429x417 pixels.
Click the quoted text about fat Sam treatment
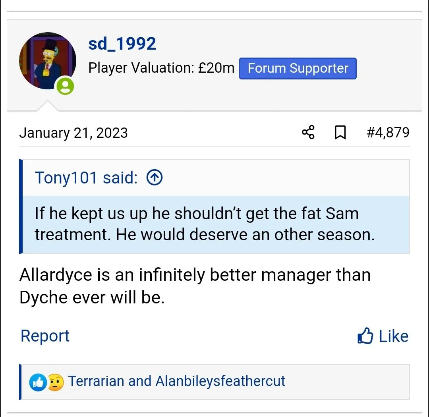pos(204,224)
